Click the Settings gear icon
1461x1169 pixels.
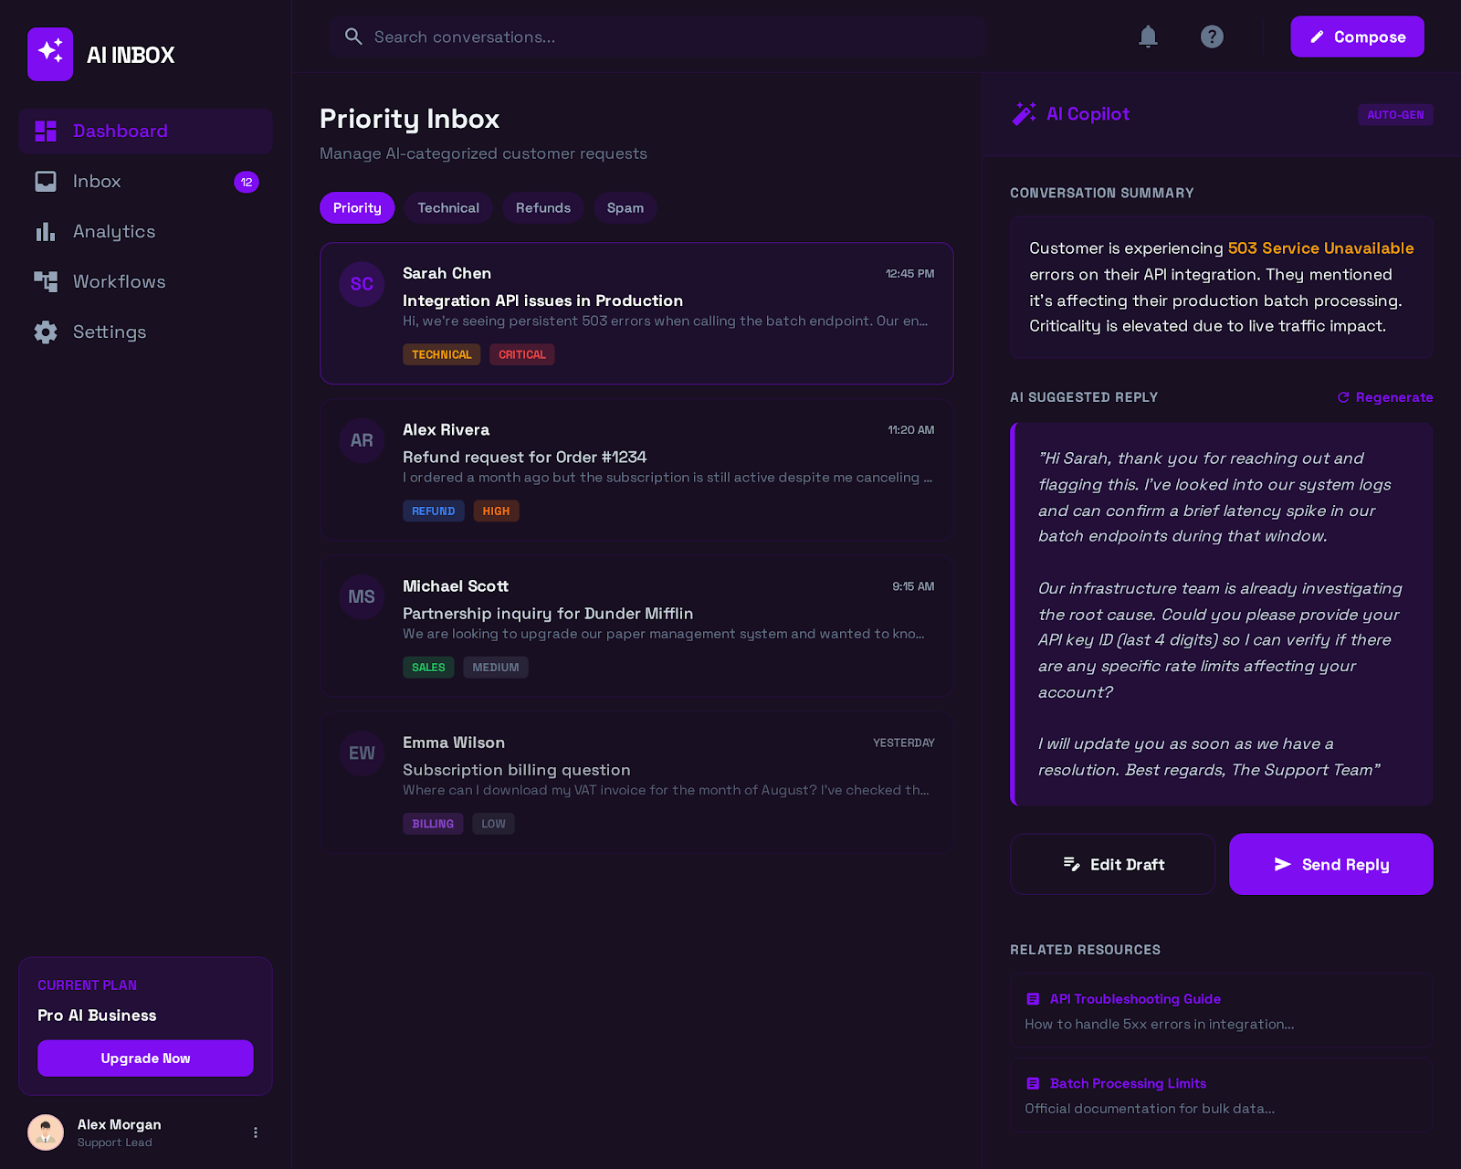(x=46, y=332)
